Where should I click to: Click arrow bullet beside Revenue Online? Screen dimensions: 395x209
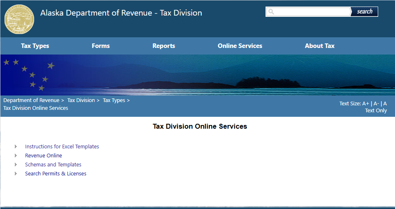tap(16, 156)
